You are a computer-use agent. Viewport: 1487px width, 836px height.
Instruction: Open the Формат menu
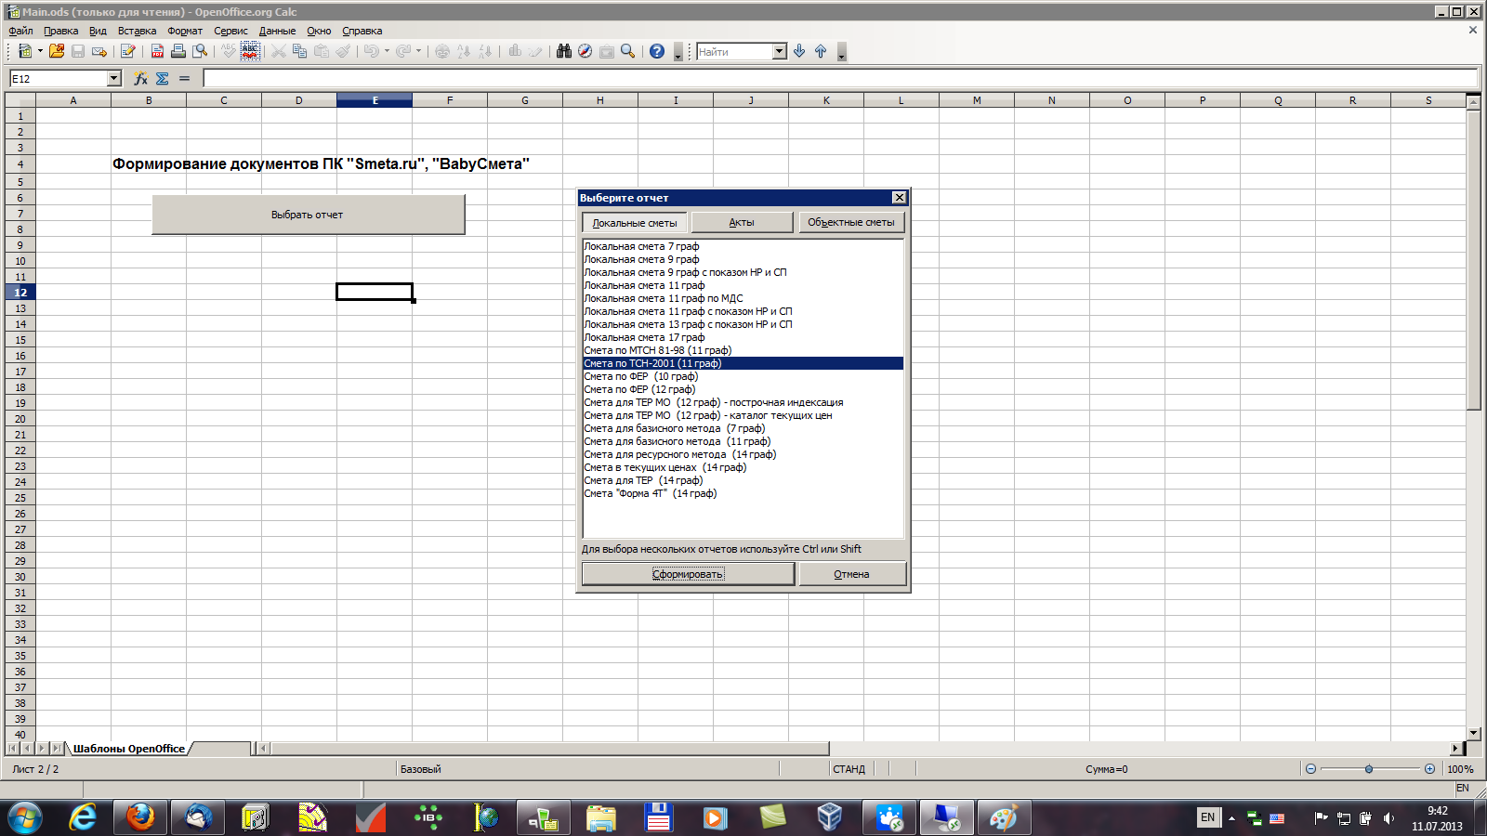[x=185, y=31]
